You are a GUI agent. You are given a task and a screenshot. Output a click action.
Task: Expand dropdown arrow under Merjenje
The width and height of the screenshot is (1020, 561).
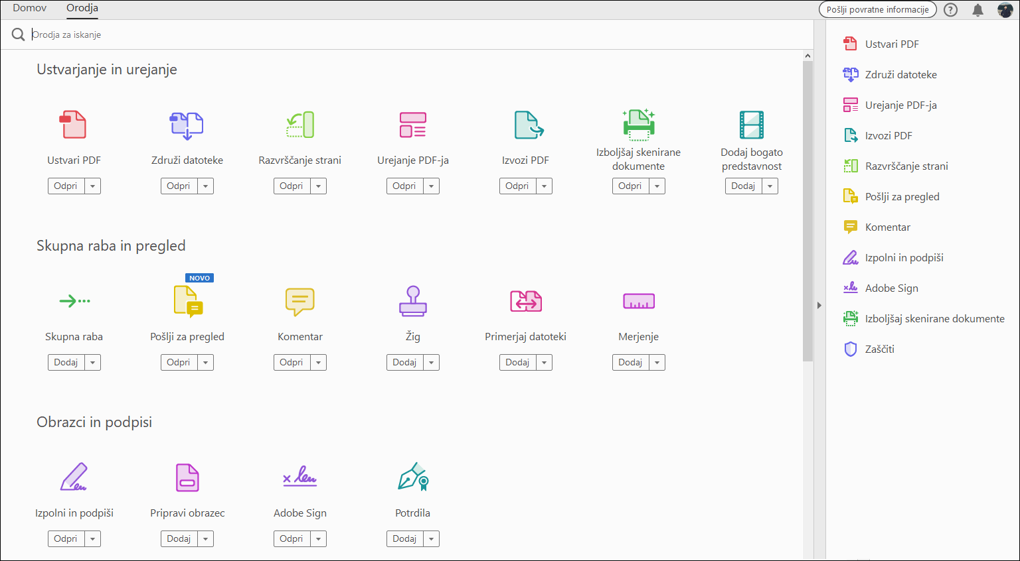click(x=657, y=363)
